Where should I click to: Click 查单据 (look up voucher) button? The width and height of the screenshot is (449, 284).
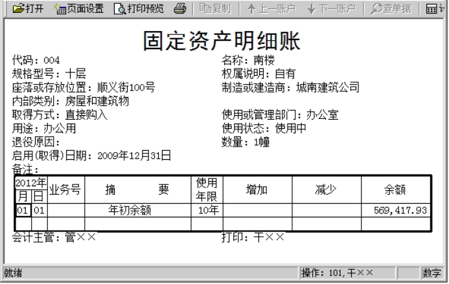click(x=391, y=9)
